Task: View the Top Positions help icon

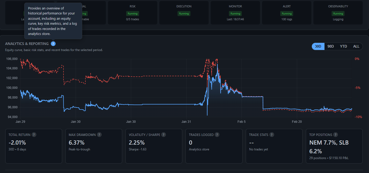Action: tap(336, 135)
